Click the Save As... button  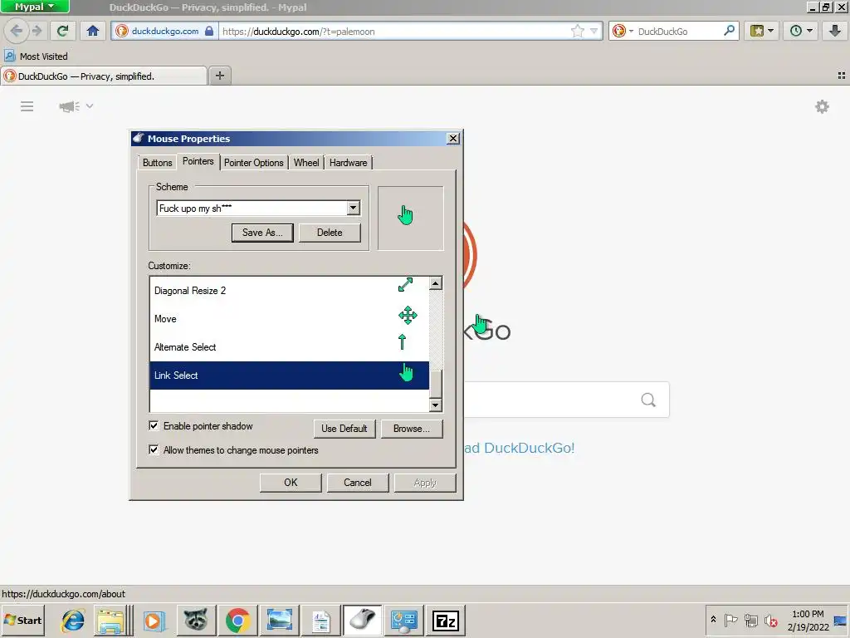point(262,233)
